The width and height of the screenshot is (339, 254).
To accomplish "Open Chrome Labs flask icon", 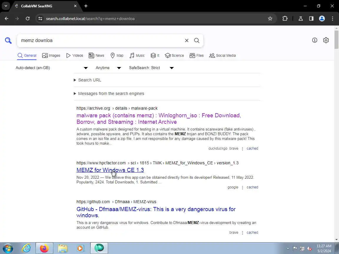I will point(300,19).
